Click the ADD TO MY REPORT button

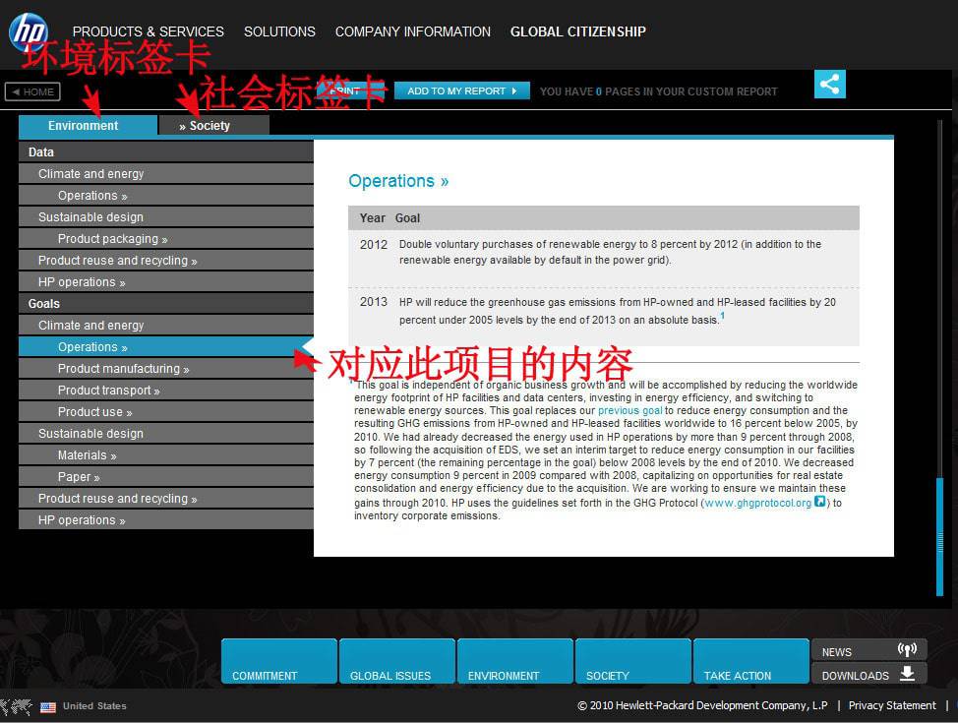[461, 90]
